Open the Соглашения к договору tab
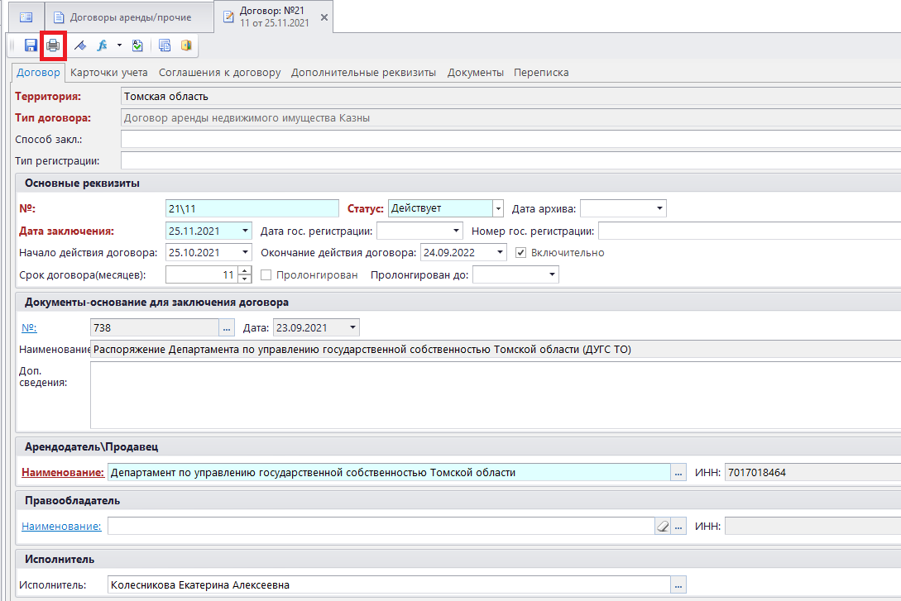 (219, 72)
